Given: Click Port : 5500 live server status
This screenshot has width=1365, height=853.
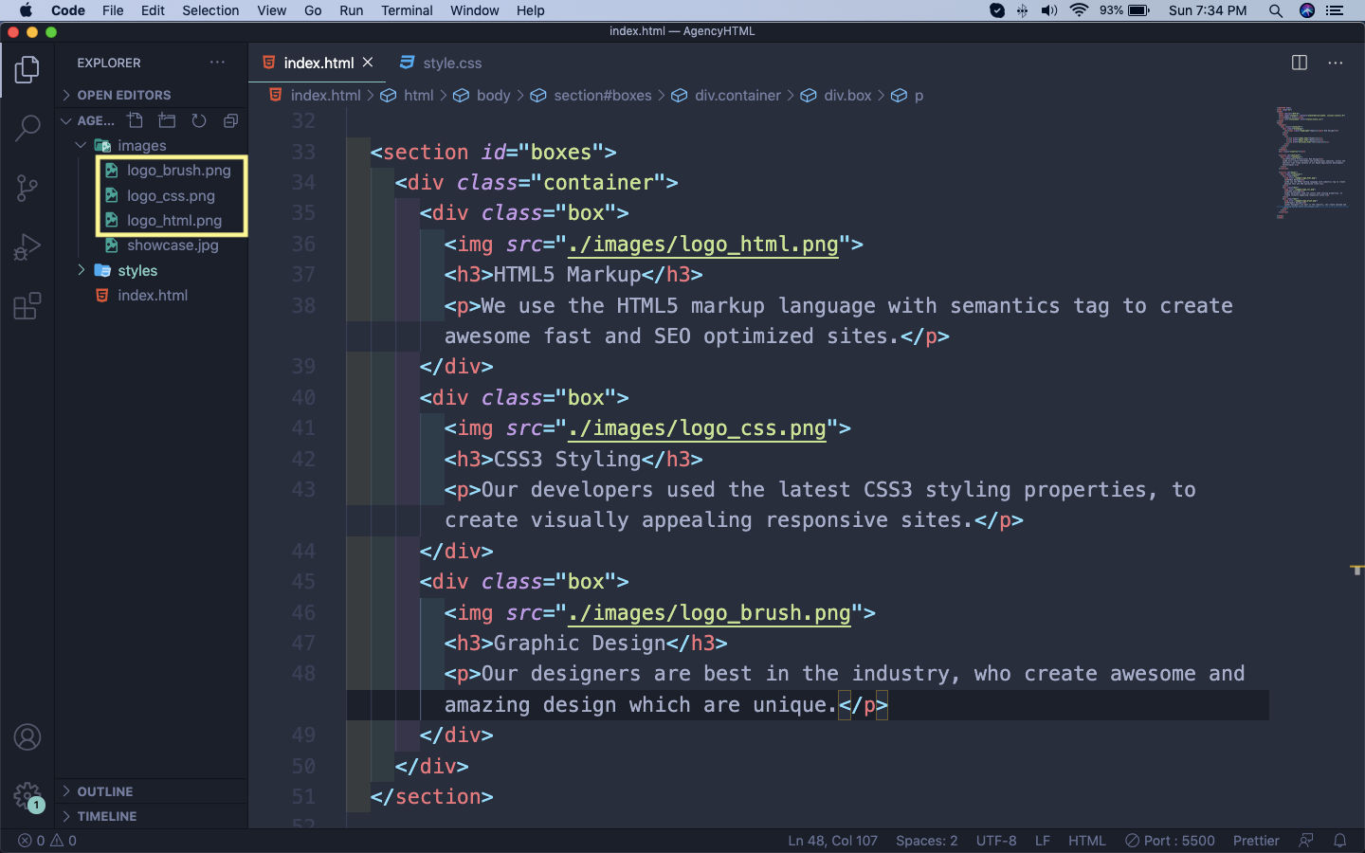Looking at the screenshot, I should (1170, 841).
